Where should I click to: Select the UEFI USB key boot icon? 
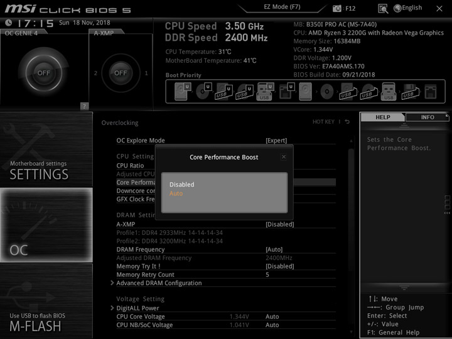(x=265, y=92)
